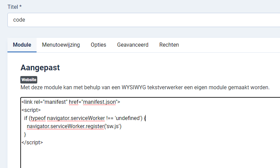Click the navigator.serviceWorker.register('sw.js') line
This screenshot has height=168, width=280.
pos(74,126)
